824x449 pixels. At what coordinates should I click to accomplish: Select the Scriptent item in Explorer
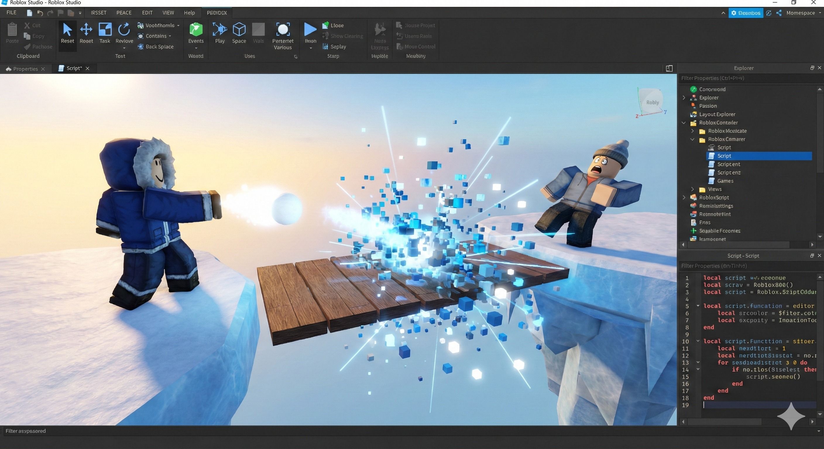[728, 164]
